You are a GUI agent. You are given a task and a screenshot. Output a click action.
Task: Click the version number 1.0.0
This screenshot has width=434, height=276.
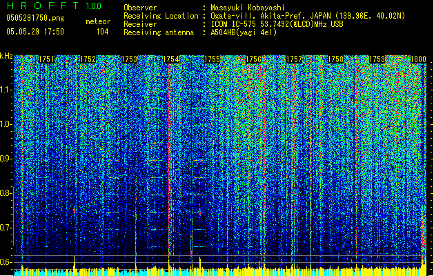pos(93,6)
